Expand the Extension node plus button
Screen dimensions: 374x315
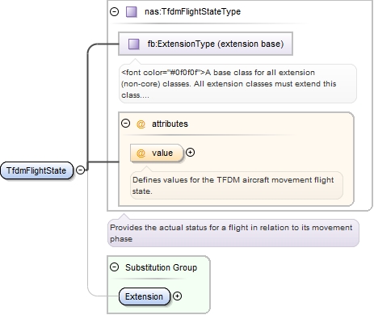pyautogui.click(x=177, y=296)
